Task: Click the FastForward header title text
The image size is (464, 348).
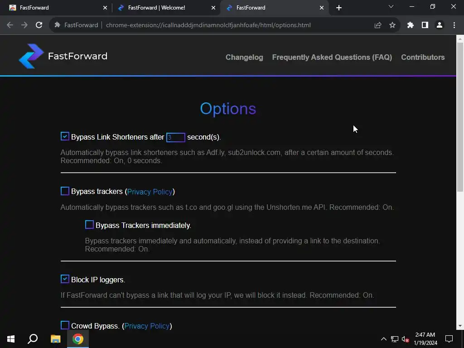Action: pyautogui.click(x=78, y=56)
